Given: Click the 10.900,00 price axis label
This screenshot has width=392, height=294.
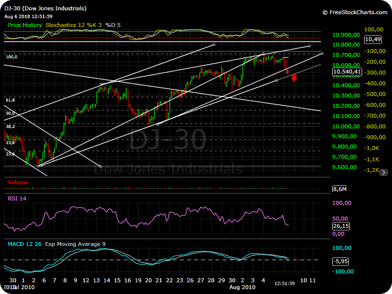Looking at the screenshot, I should coord(346,35).
